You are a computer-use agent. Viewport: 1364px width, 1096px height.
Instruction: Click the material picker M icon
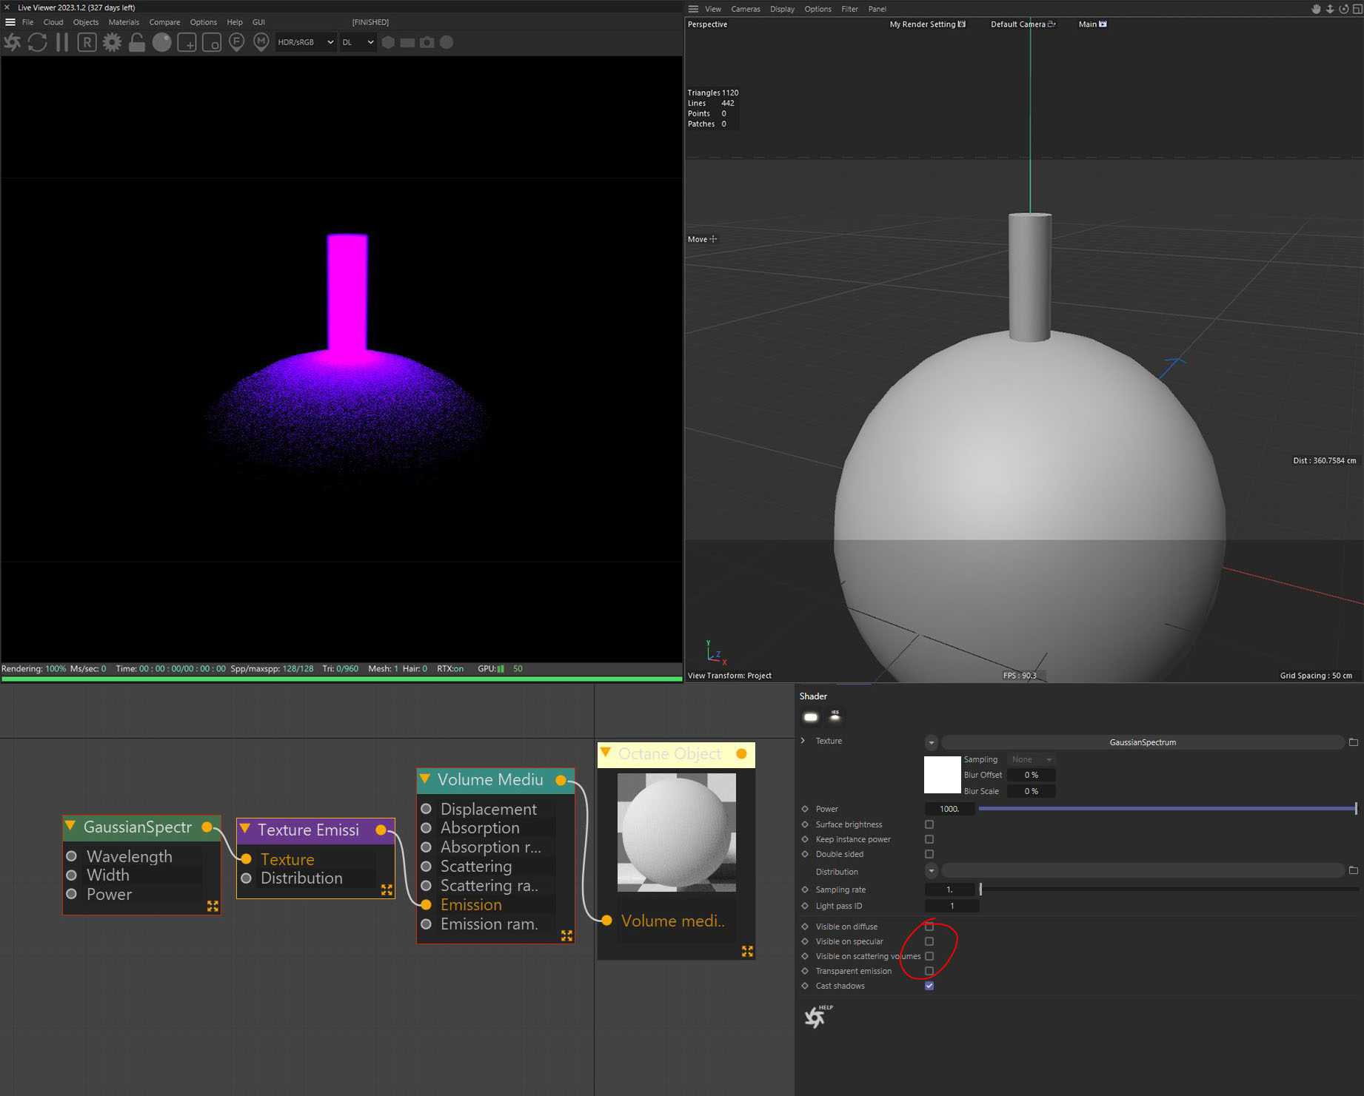point(261,42)
